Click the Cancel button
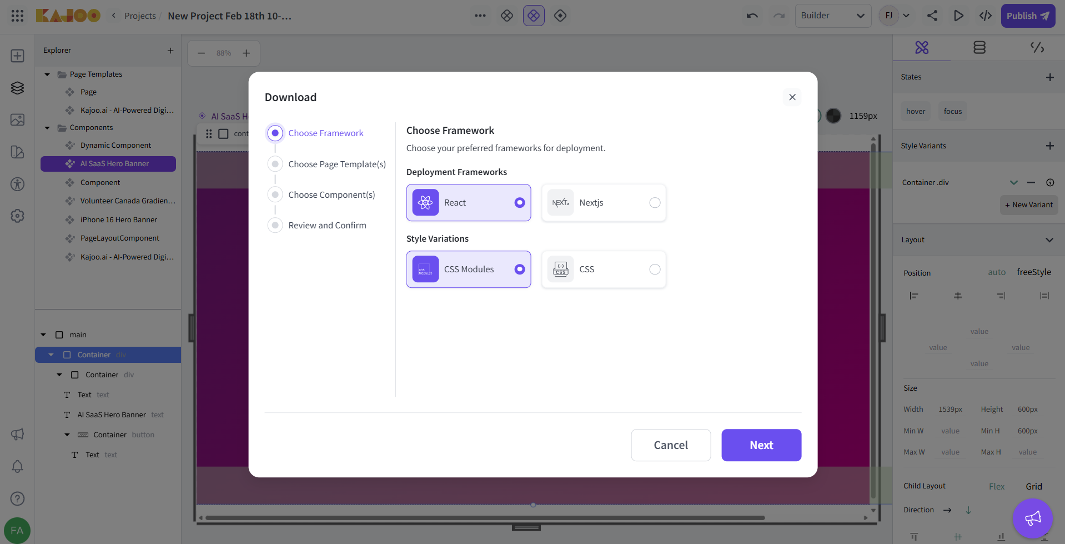Image resolution: width=1065 pixels, height=544 pixels. point(671,445)
